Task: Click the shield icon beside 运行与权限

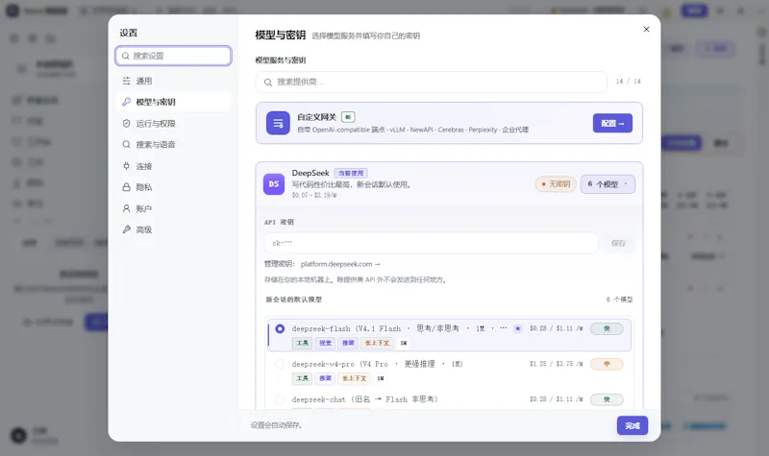Action: point(127,124)
